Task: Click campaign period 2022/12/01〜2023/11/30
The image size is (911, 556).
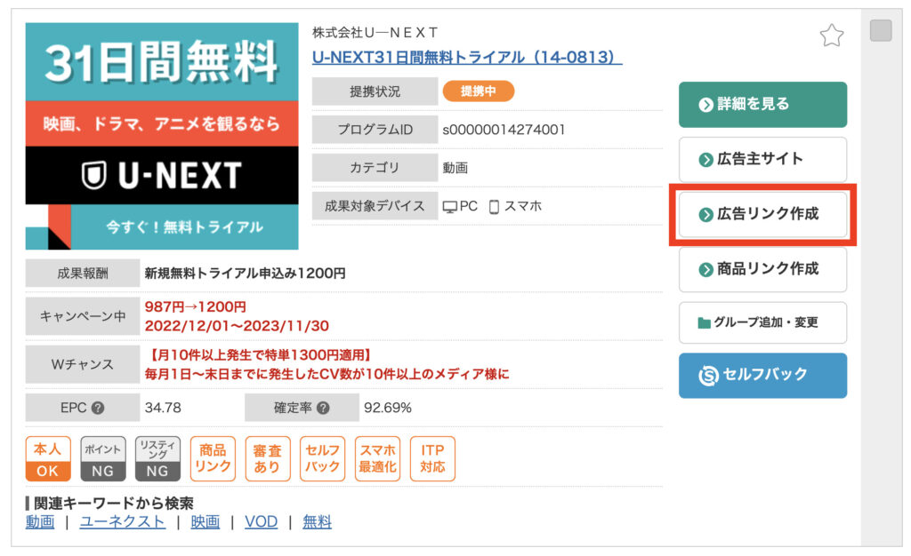Action: tap(237, 326)
